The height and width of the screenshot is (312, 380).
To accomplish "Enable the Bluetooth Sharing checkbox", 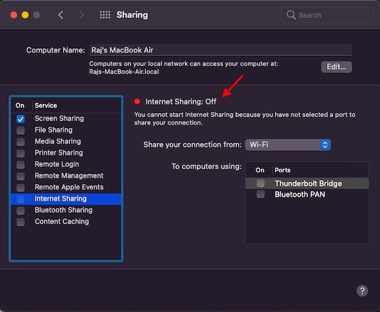I will click(x=21, y=210).
